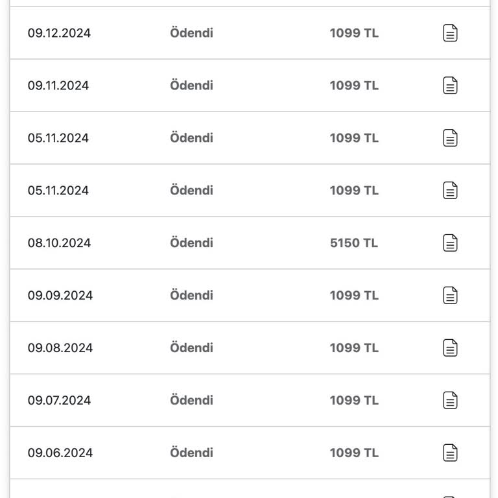
Task: Click document icon for 09.08.2024 payment
Action: tap(450, 348)
